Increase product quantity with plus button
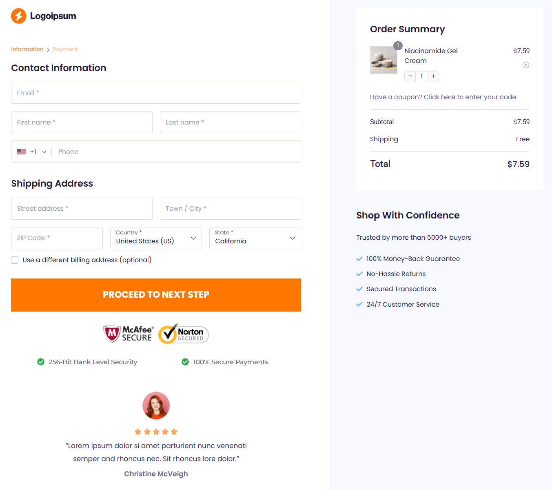 433,76
